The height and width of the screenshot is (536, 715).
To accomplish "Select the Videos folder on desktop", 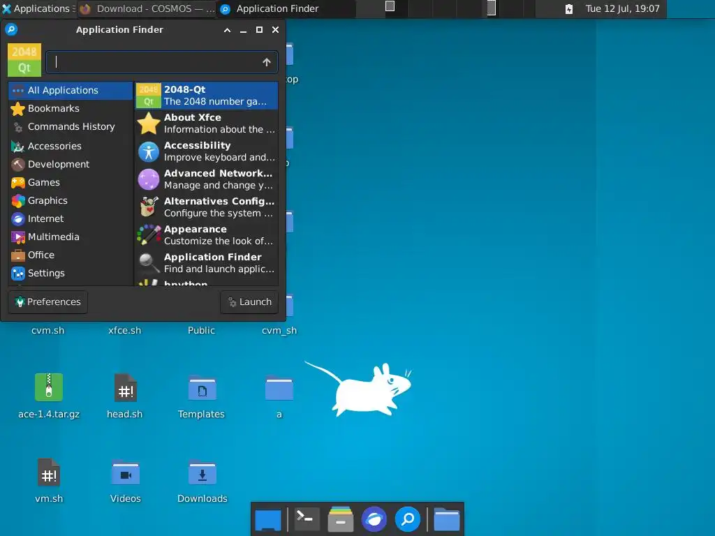I will click(x=126, y=480).
